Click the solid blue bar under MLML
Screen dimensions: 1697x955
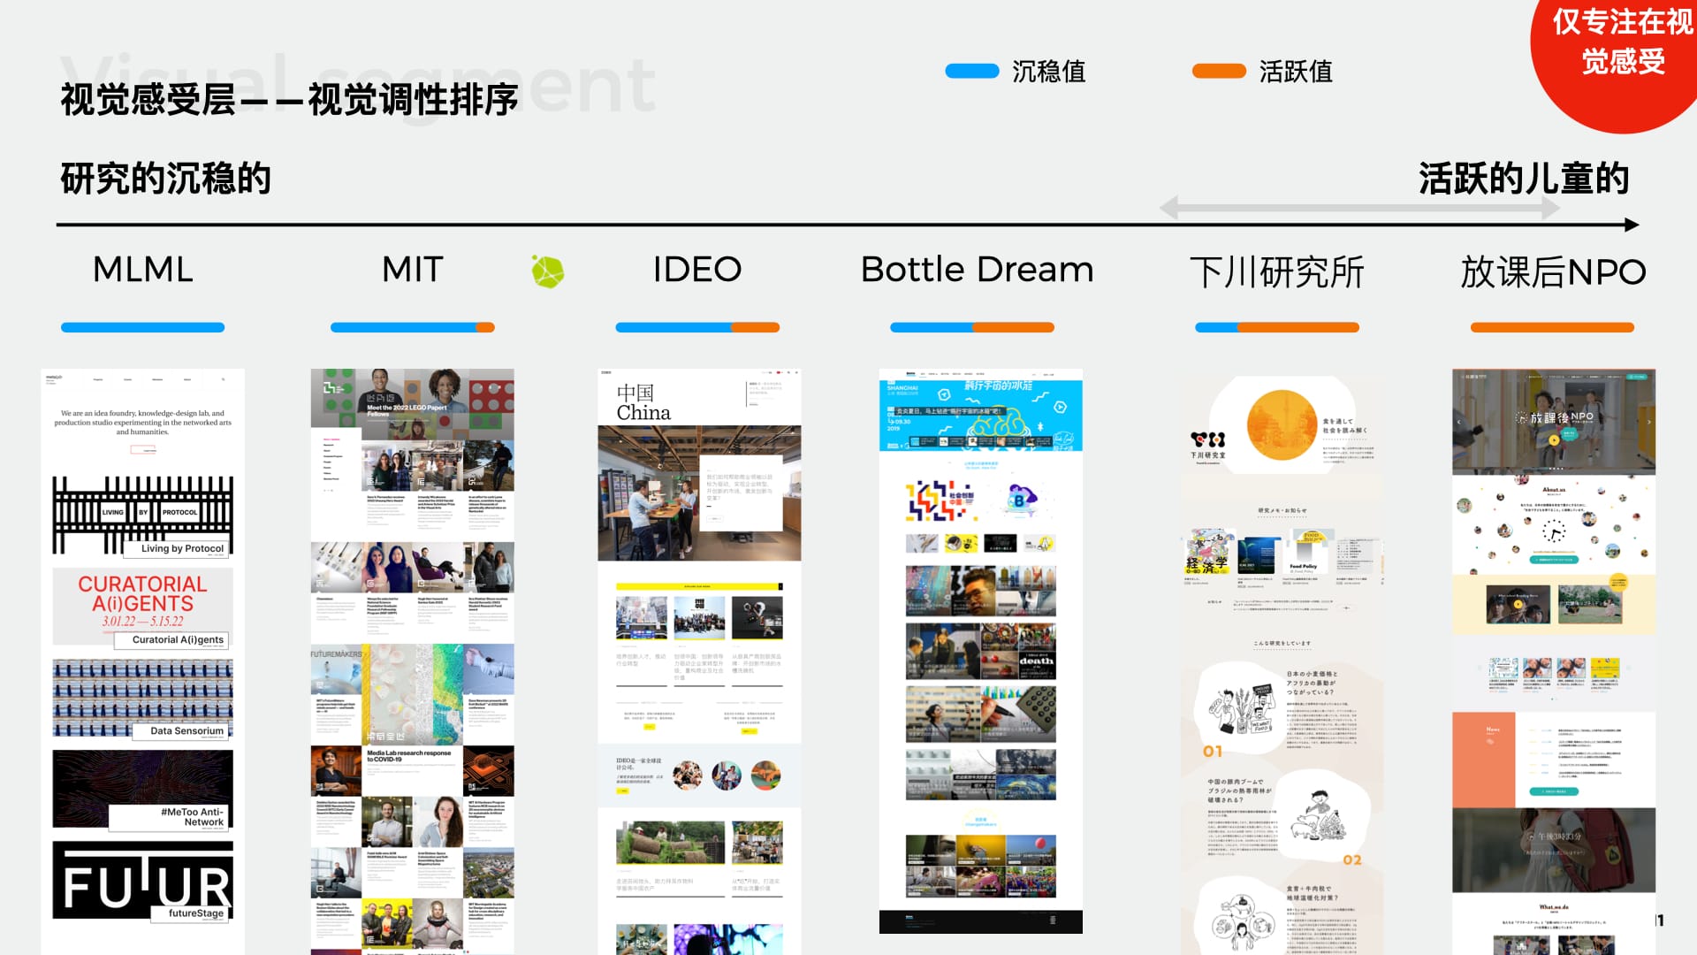point(142,328)
